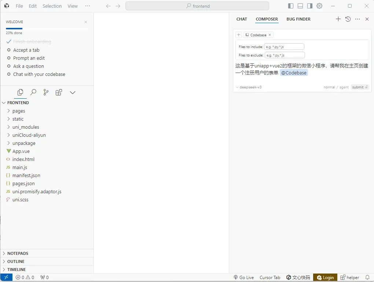Open the deepseek-v3 model dropdown

pyautogui.click(x=249, y=87)
